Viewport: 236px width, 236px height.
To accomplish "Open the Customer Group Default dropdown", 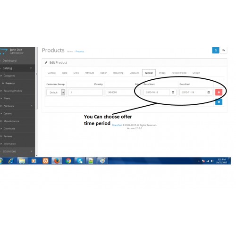I will [56, 93].
